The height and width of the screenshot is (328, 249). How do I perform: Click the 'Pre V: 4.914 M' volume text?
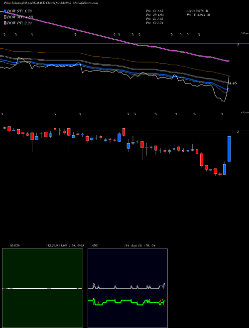tap(198, 15)
